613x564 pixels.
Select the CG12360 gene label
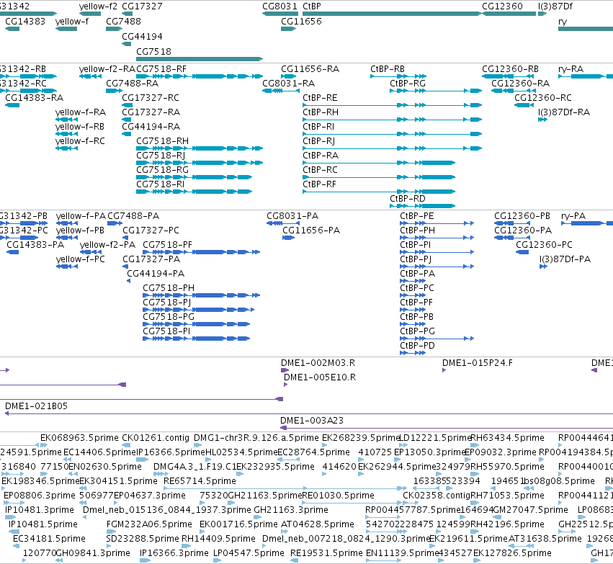point(502,6)
